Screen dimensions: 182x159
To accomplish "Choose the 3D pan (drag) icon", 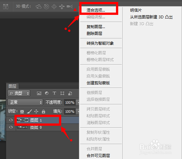I will tap(54, 6).
